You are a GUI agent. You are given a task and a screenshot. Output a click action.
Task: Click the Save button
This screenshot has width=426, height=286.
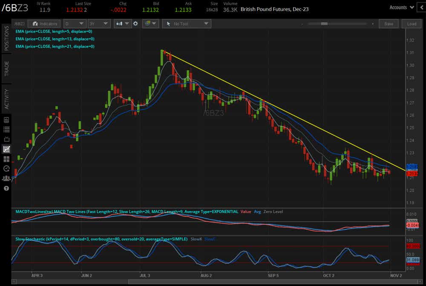pos(389,24)
